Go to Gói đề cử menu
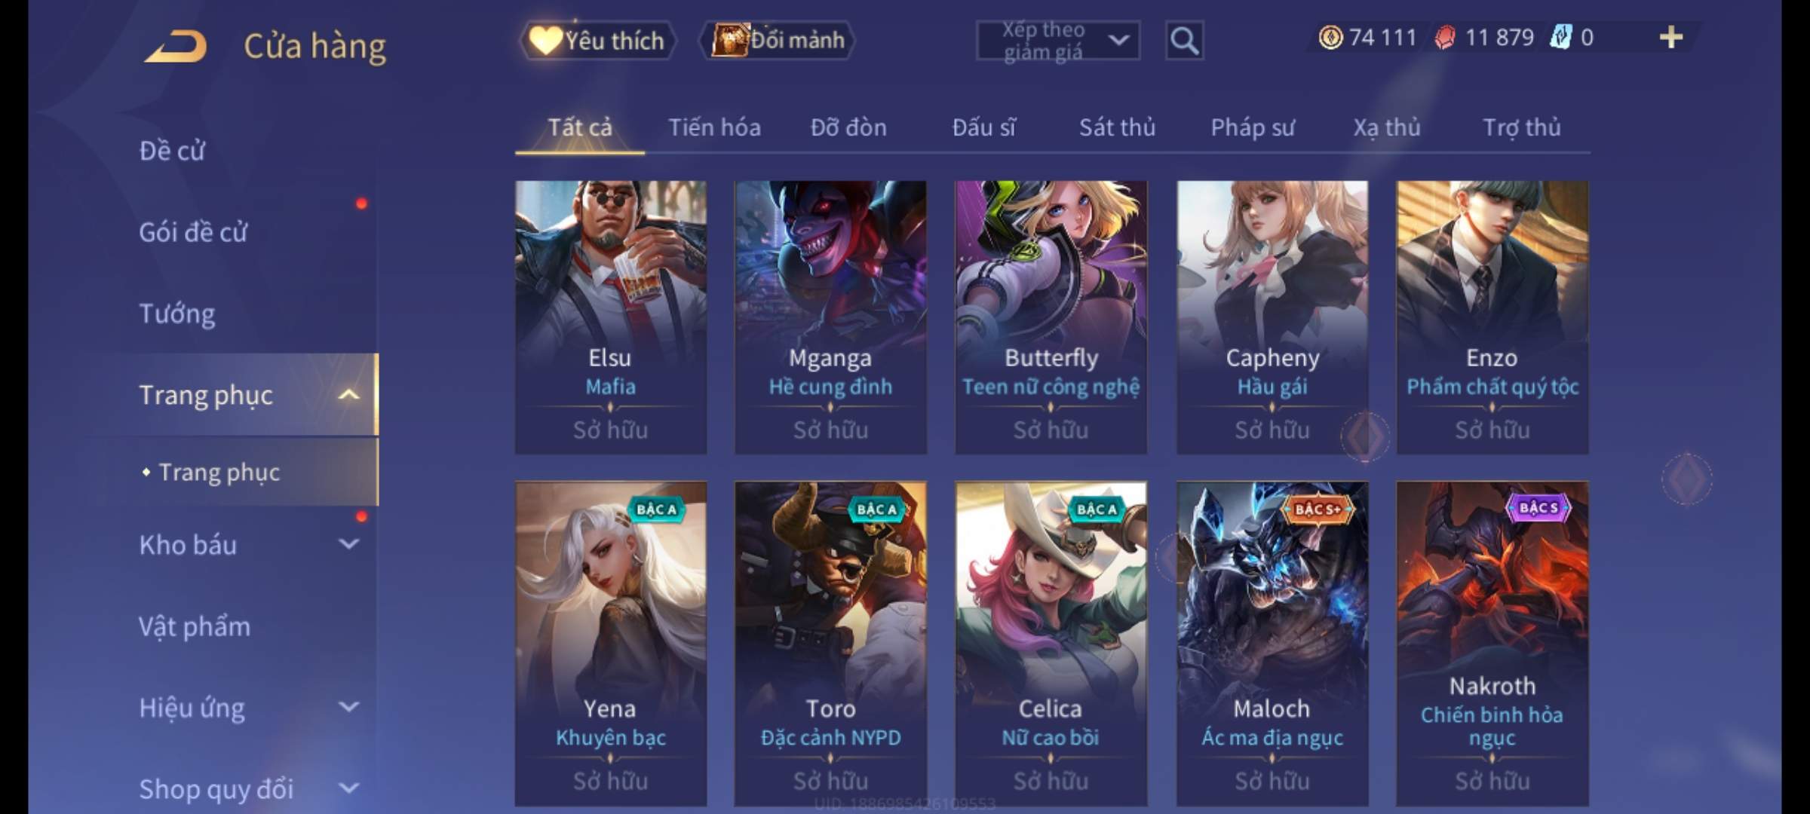1810x814 pixels. [193, 231]
